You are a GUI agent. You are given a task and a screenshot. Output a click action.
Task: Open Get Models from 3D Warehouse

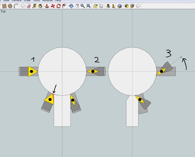pos(126,6)
